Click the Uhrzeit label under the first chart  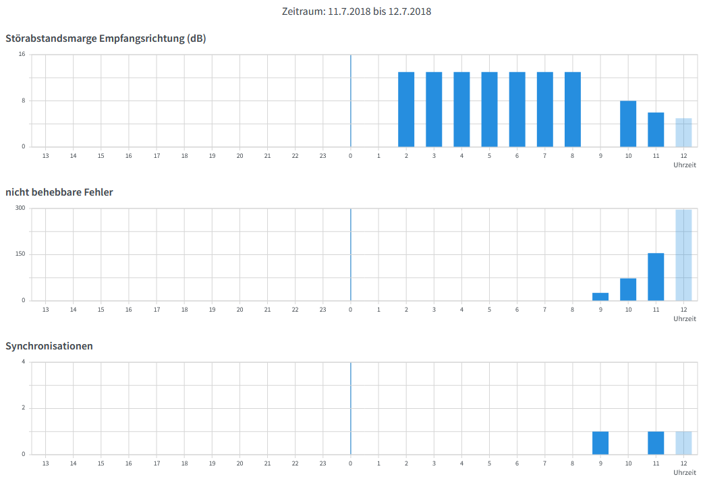point(685,164)
